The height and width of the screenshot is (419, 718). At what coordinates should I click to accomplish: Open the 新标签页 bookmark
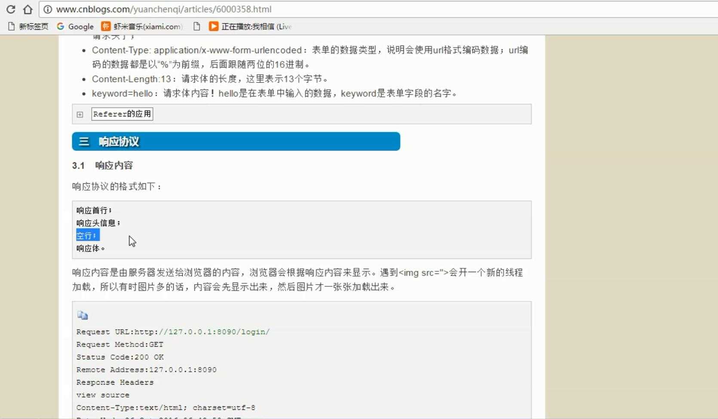[x=28, y=27]
